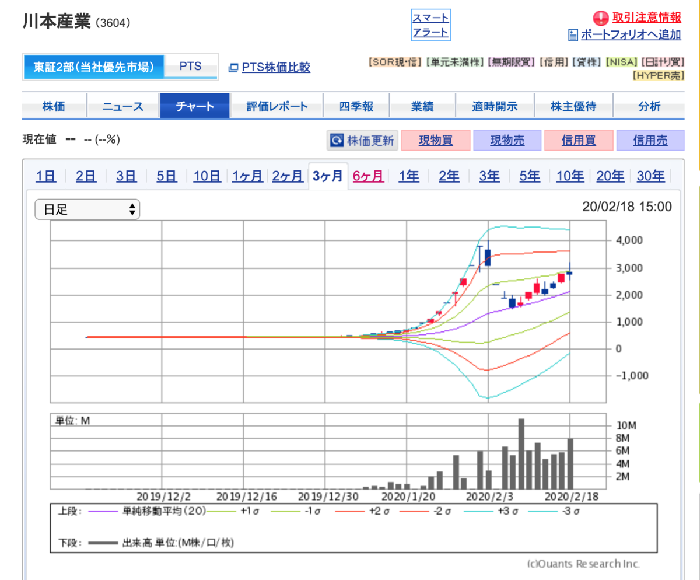Viewport: 700px width, 580px height.
Task: Go to the 四季報 tab
Action: point(356,107)
